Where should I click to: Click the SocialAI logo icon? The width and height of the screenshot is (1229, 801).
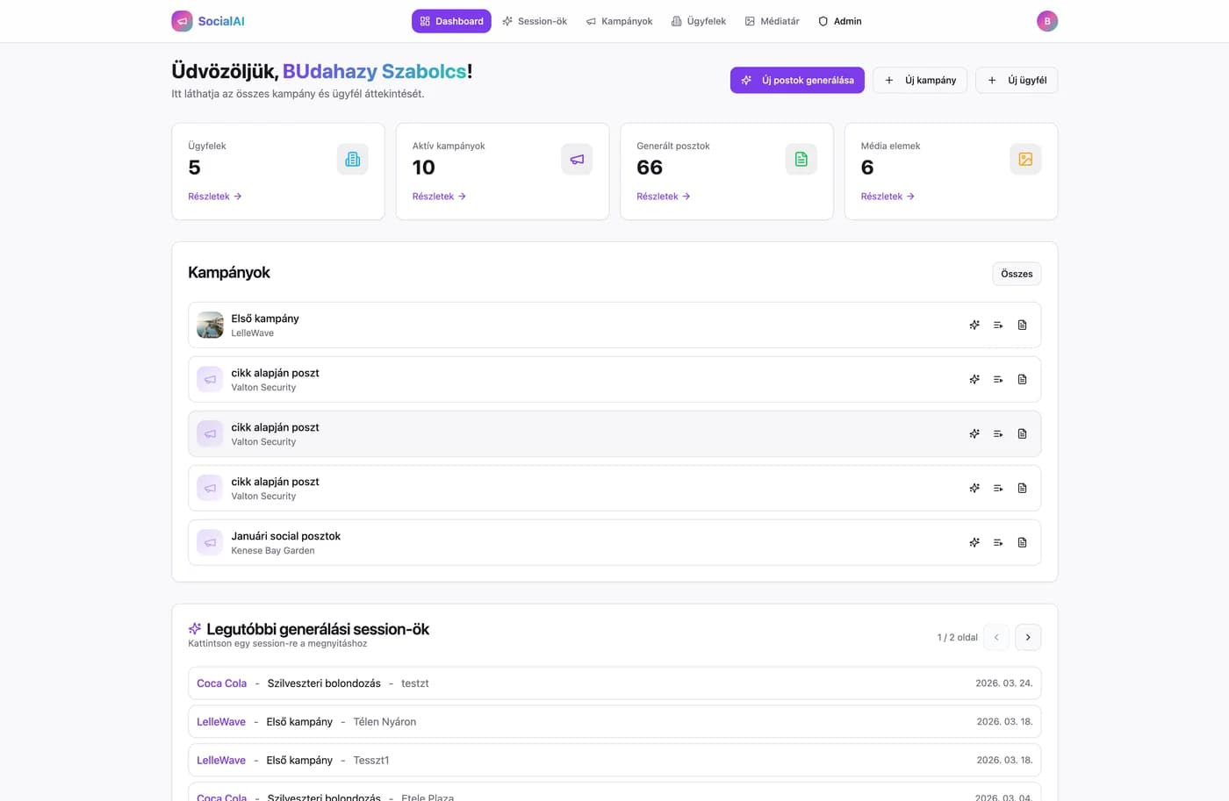182,21
